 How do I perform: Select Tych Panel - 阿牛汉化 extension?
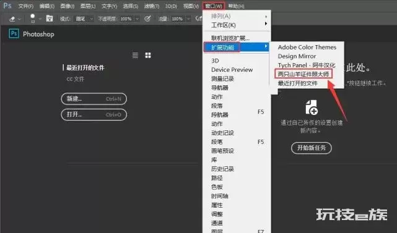coord(307,65)
